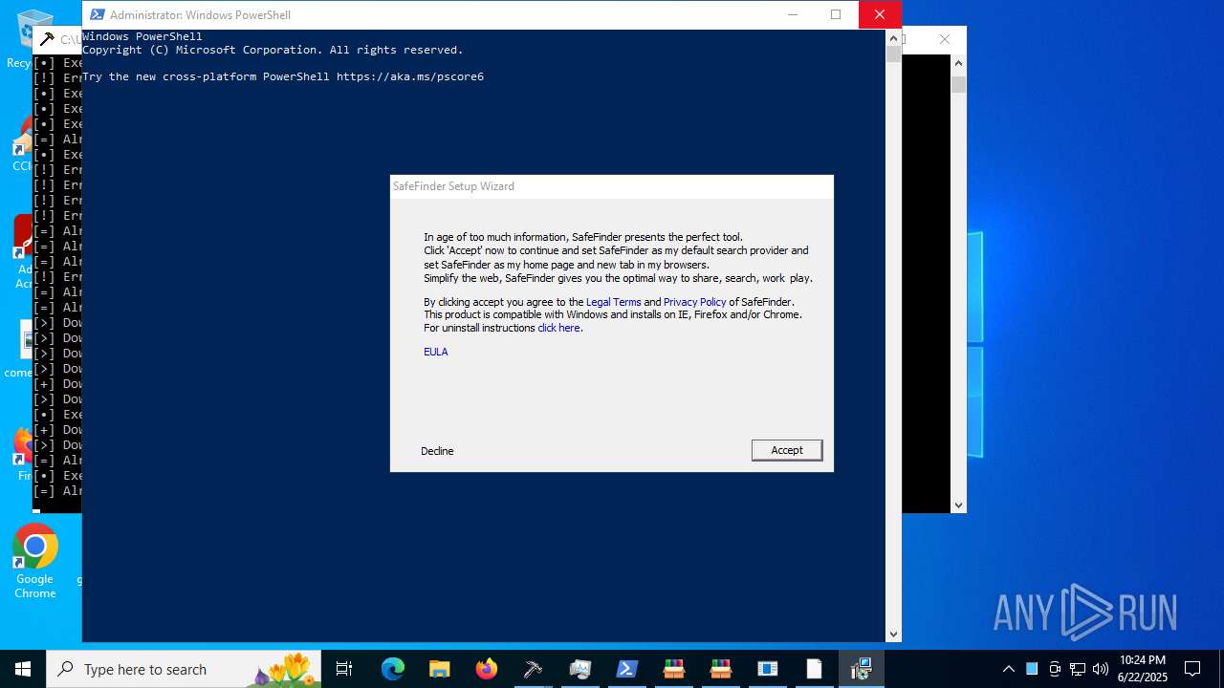Click background console scrollbar down arrow

pyautogui.click(x=958, y=505)
